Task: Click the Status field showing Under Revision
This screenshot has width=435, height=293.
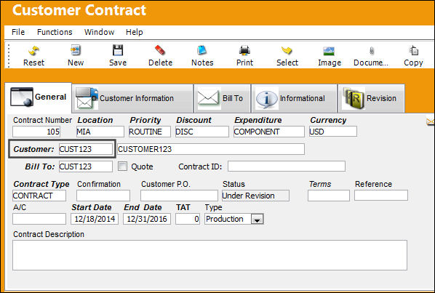Action: click(x=255, y=196)
